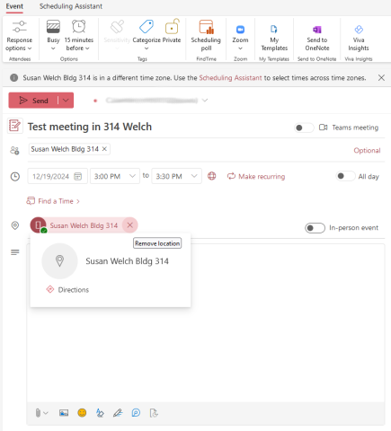Click the Optional attendees link

coord(367,150)
